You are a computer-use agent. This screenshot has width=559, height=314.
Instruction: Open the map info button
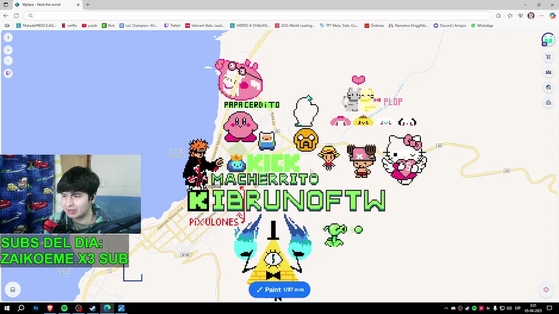pyautogui.click(x=8, y=38)
